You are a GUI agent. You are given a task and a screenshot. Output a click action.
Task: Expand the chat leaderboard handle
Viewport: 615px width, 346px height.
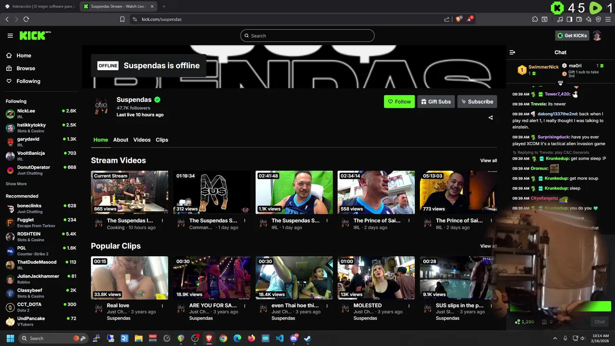pyautogui.click(x=560, y=84)
